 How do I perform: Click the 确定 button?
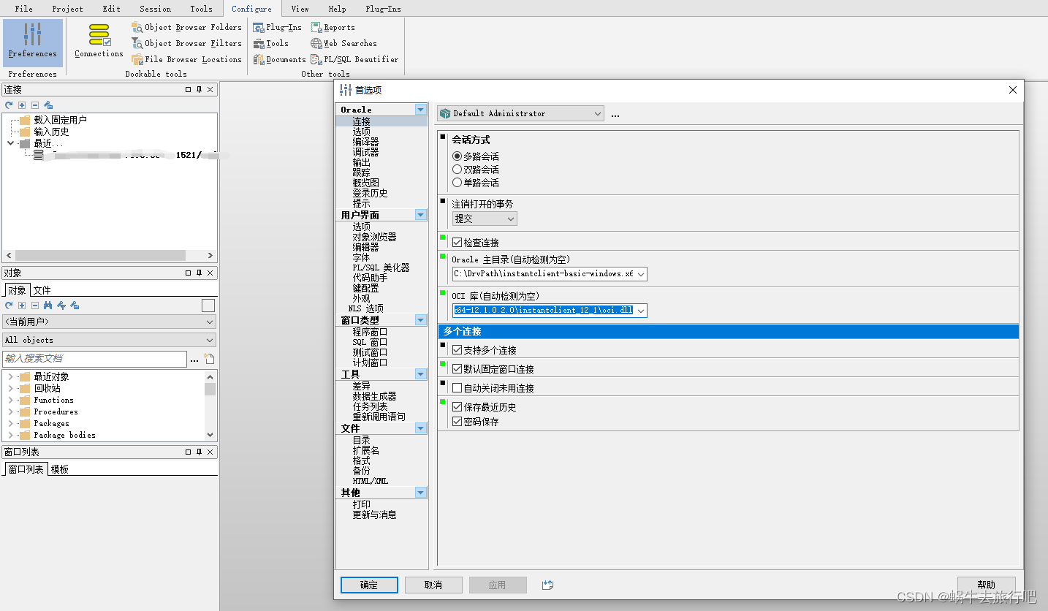368,585
